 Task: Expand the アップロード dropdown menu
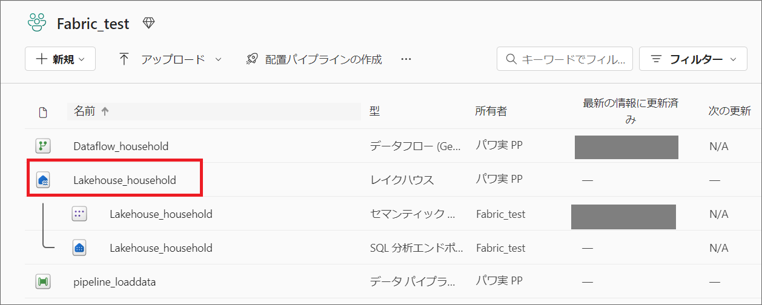click(x=170, y=59)
